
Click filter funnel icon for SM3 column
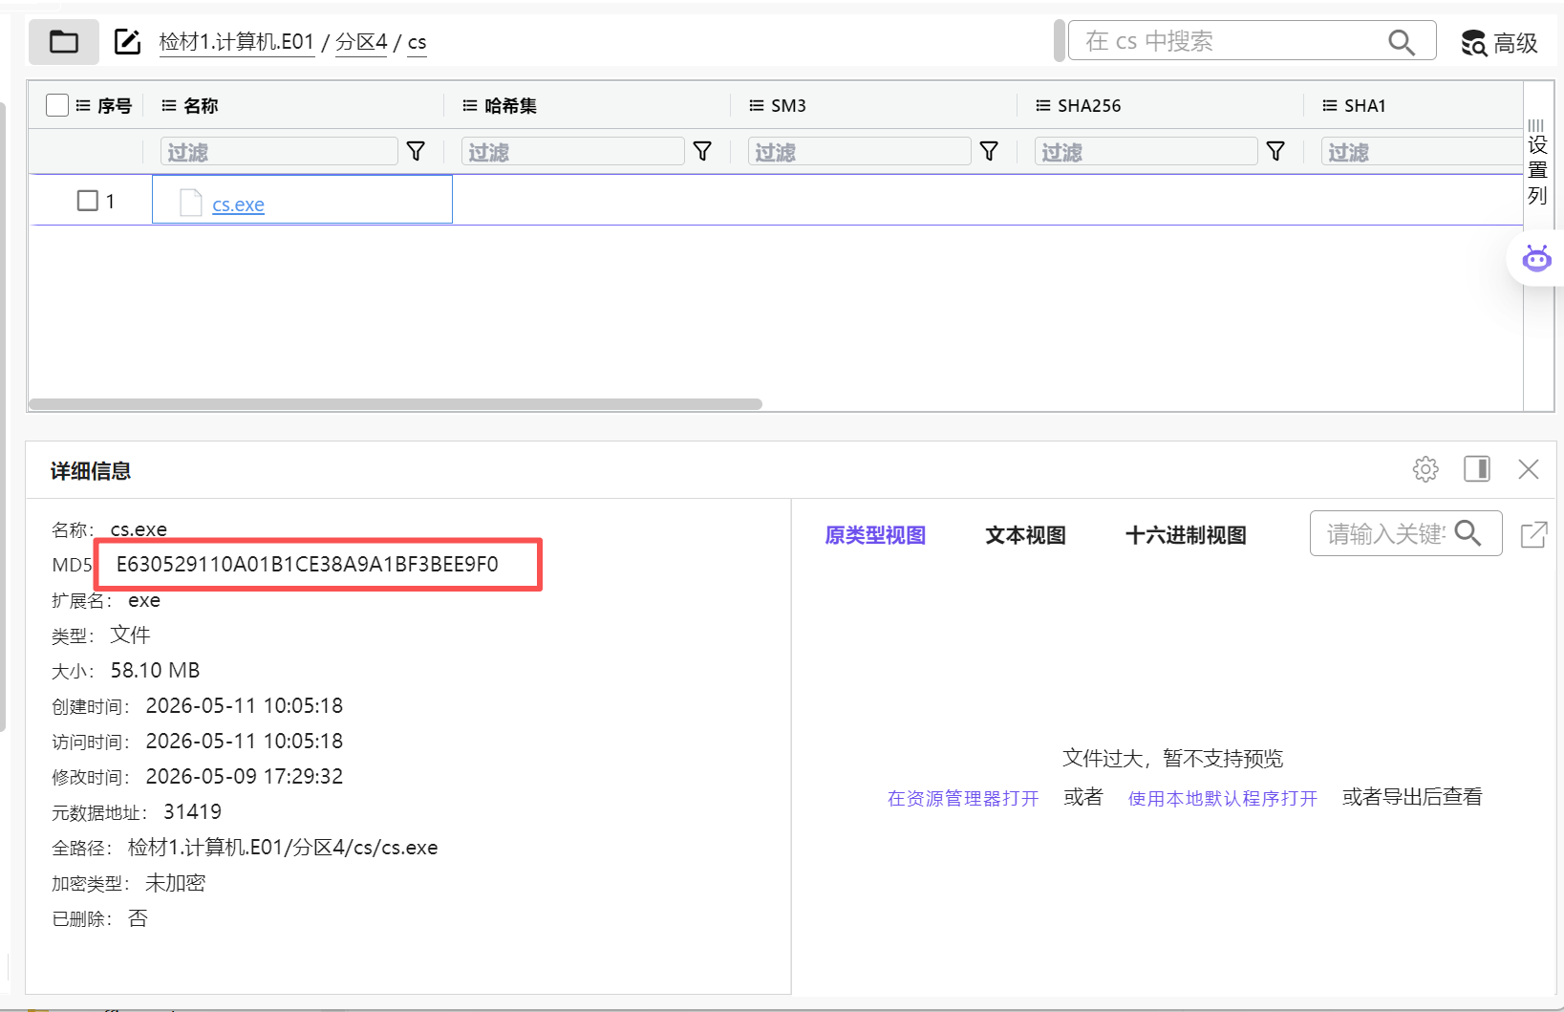989,151
